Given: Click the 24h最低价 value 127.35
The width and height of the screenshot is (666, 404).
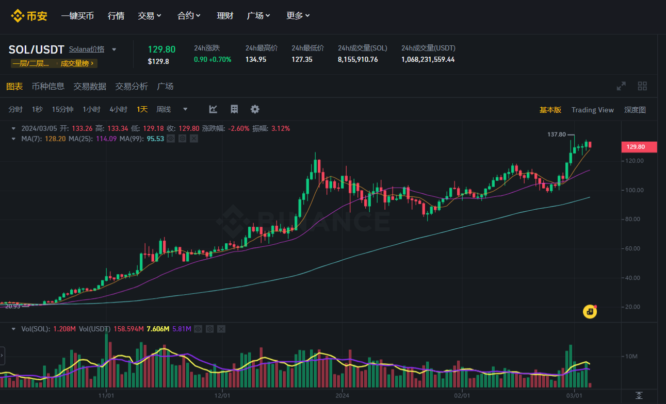Looking at the screenshot, I should [x=302, y=59].
